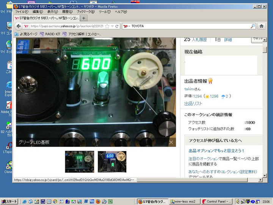
Task: Reload the page with the refresh icon
Action: click(x=117, y=26)
